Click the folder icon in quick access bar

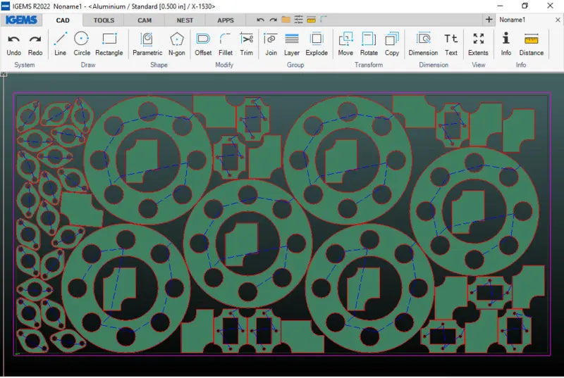click(x=286, y=20)
